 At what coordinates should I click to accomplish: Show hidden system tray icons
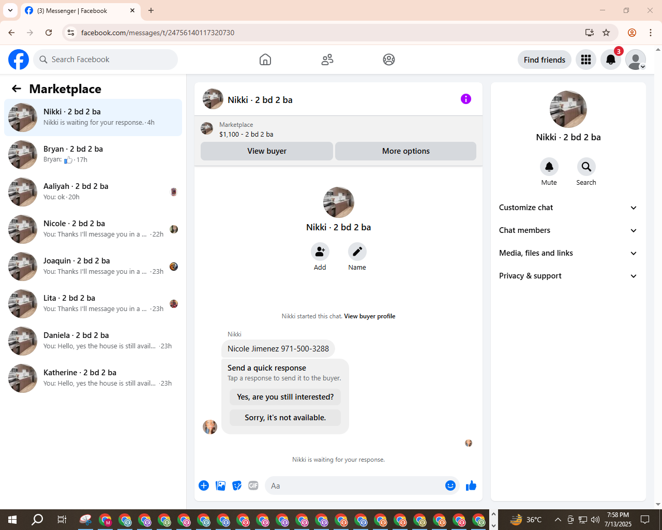558,520
